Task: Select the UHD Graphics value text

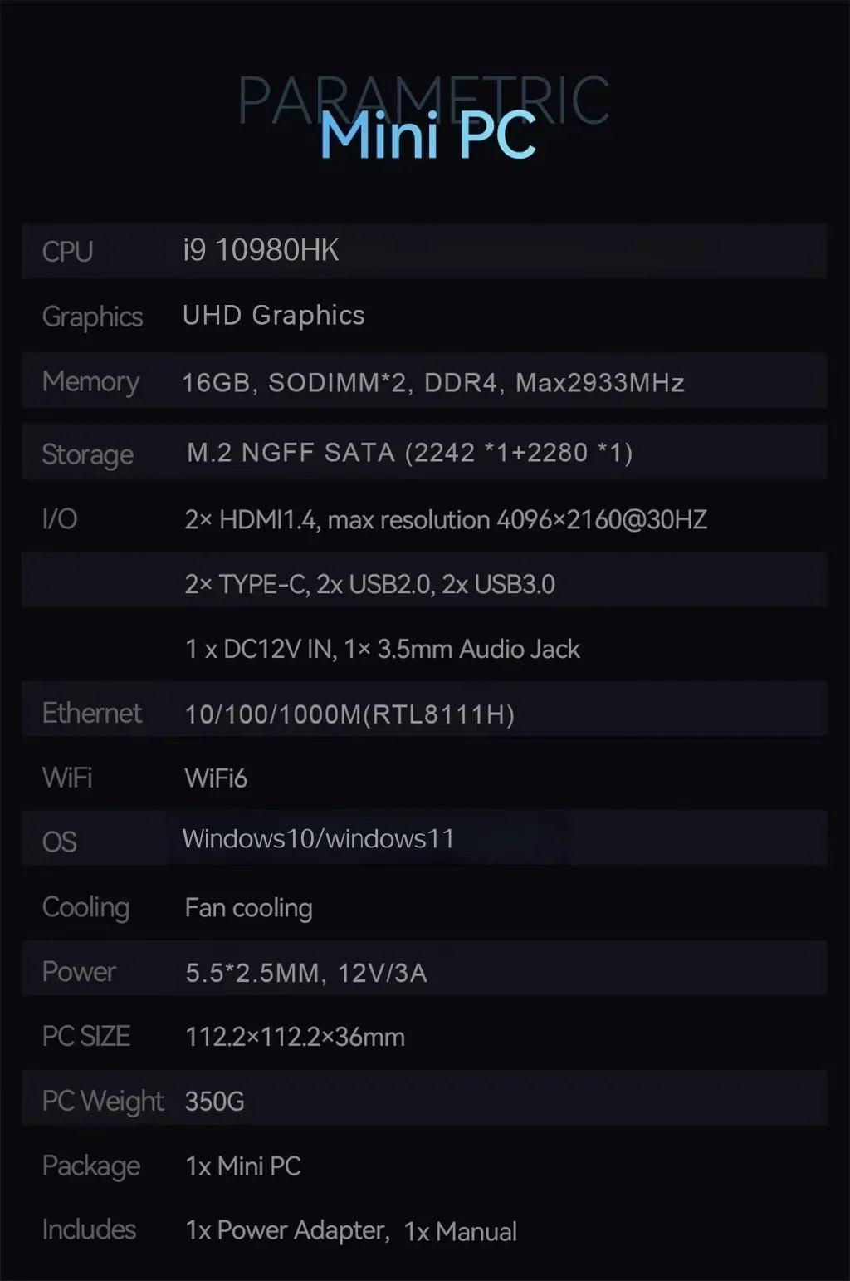Action: [273, 315]
